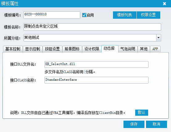Toggle the 启用 checkbox
Image resolution: width=171 pixels, height=132 pixels.
[84, 15]
